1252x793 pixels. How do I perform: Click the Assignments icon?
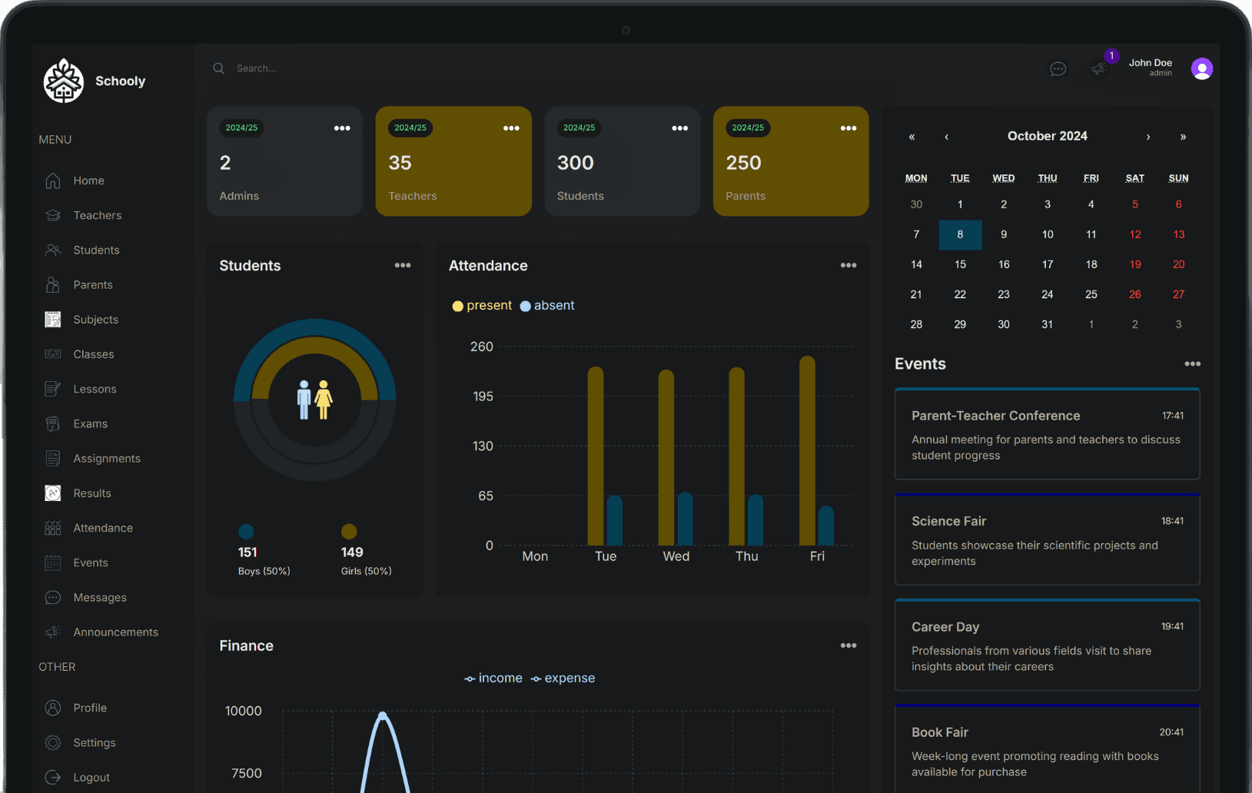pos(53,459)
